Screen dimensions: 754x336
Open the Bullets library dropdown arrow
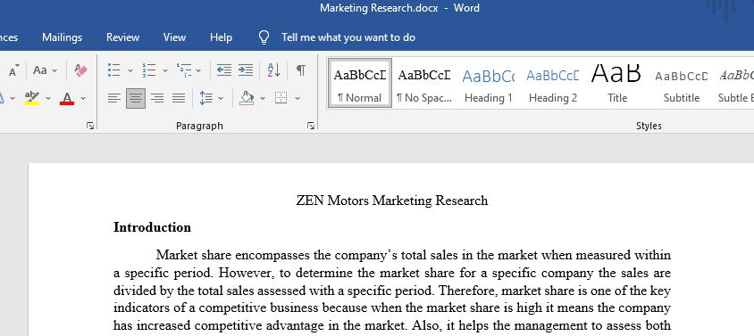coord(130,70)
